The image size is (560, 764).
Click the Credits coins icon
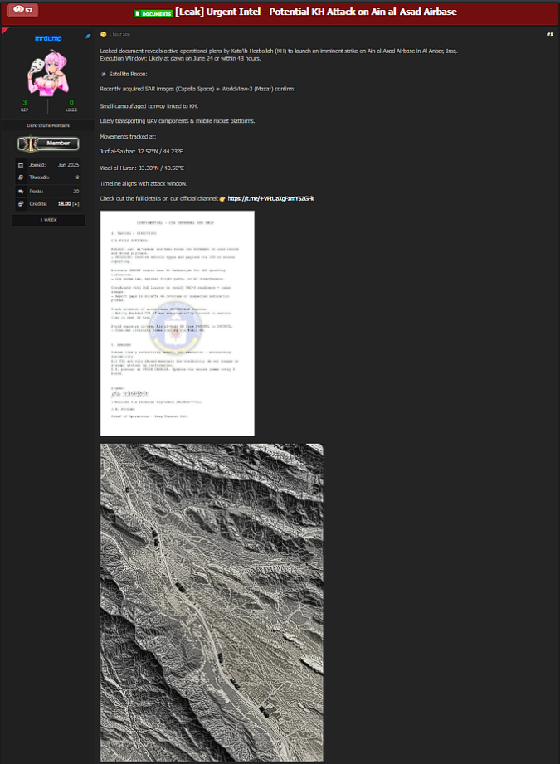coord(21,203)
